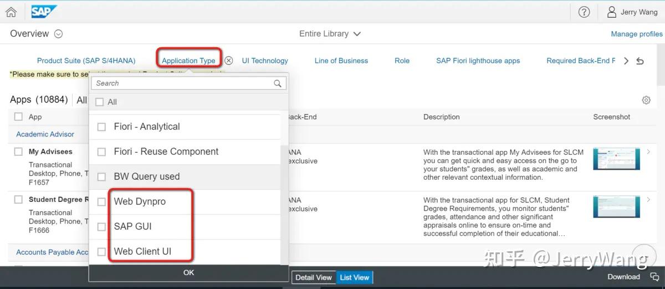Viewport: 665px width, 289px height.
Task: Click the App column header
Action: tap(35, 117)
